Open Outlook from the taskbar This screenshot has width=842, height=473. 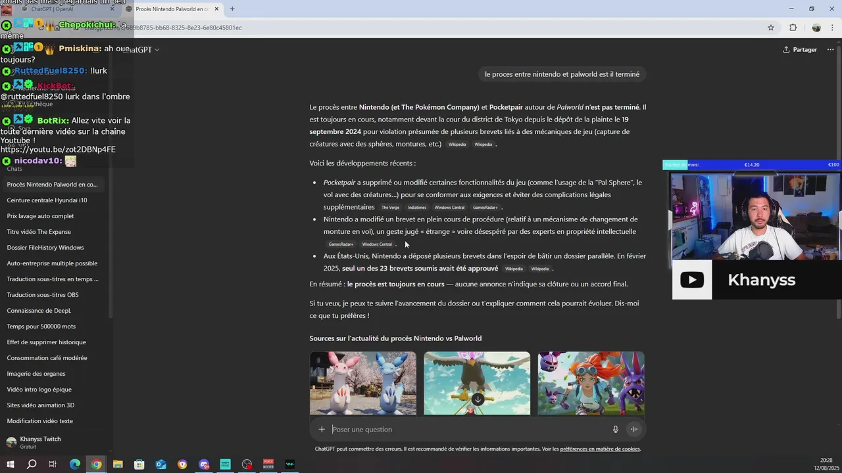coord(161,464)
